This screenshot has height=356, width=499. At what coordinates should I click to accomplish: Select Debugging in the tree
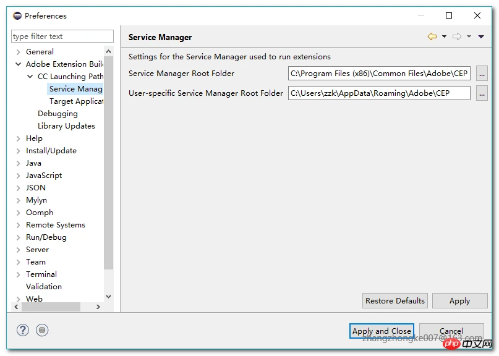(x=58, y=114)
